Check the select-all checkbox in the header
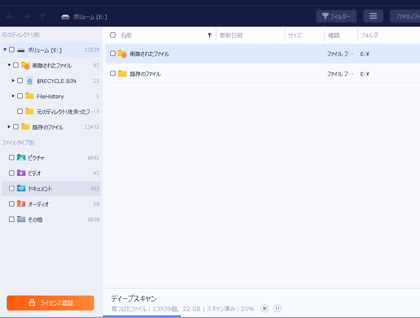The width and height of the screenshot is (420, 318). (113, 35)
